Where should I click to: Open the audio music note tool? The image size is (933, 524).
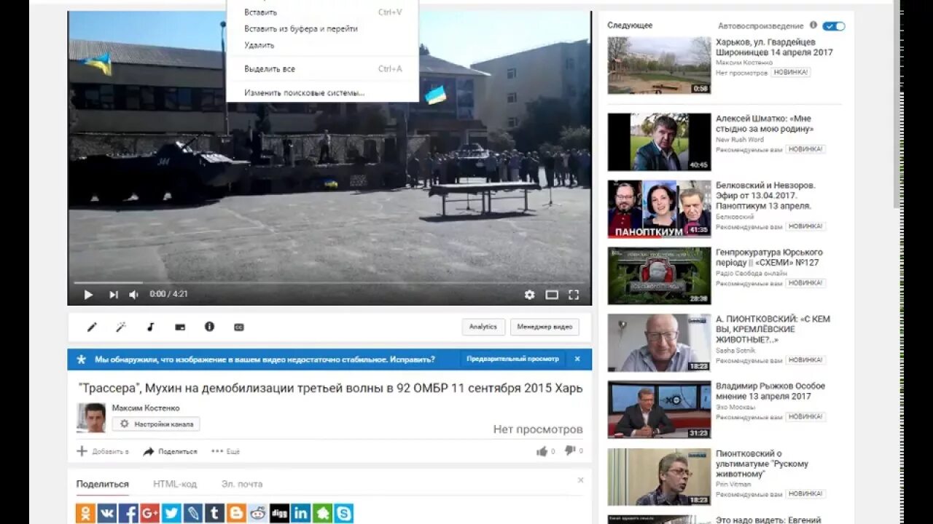pos(150,327)
